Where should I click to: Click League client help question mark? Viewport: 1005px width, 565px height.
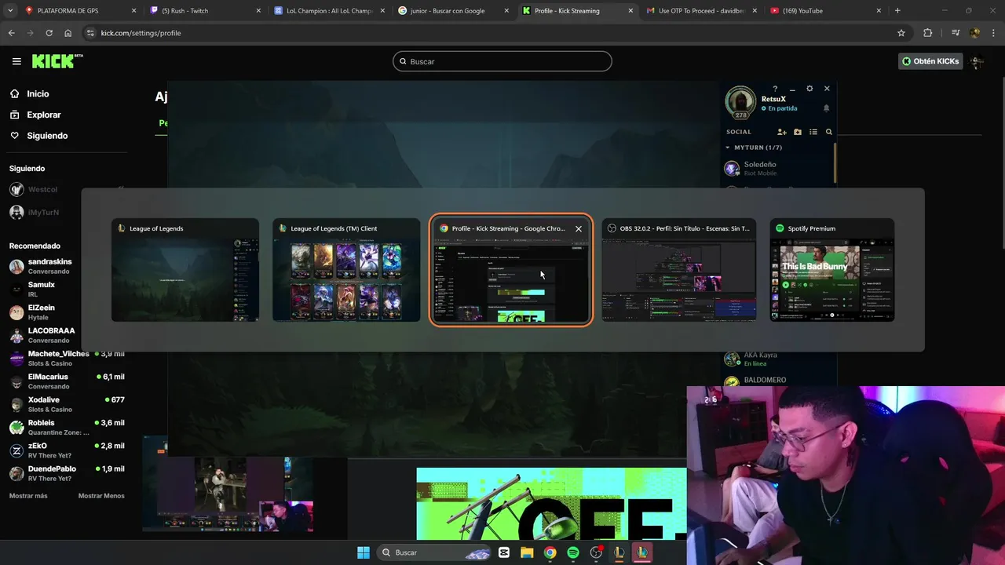[x=775, y=89]
